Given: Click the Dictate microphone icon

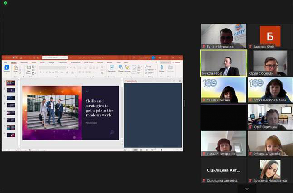Looking at the screenshot, I should 161,68.
